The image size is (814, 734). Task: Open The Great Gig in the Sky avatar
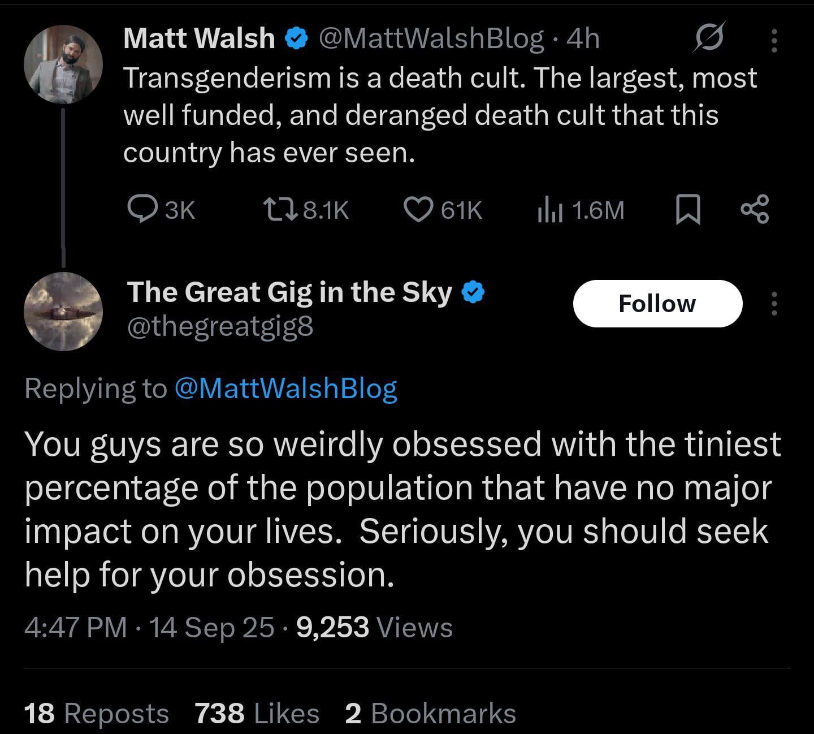(x=63, y=312)
